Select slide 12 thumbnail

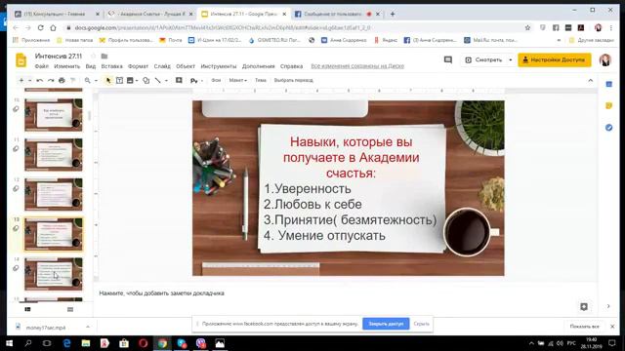pyautogui.click(x=54, y=195)
